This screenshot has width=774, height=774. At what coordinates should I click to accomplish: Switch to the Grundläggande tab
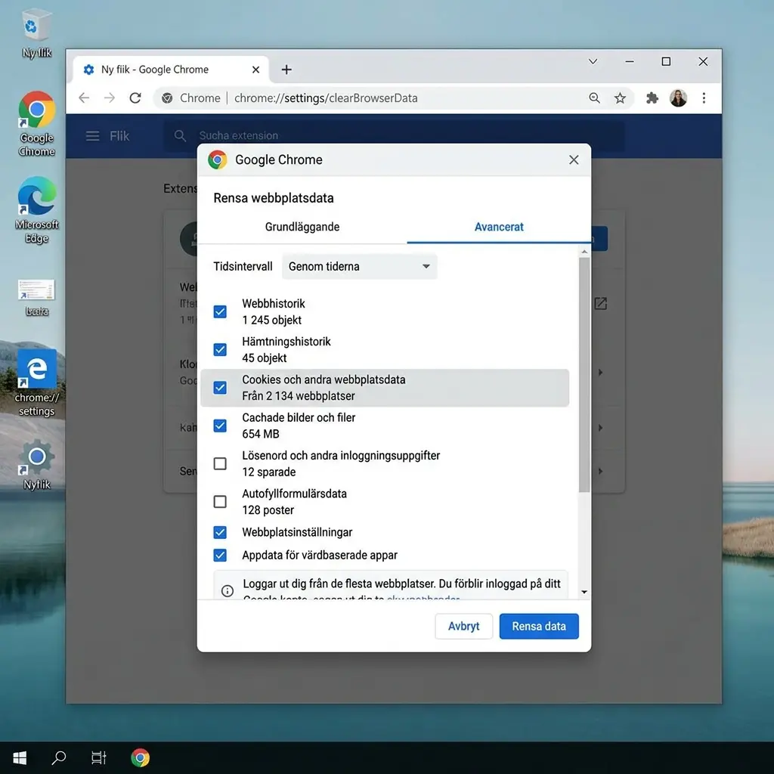tap(302, 227)
